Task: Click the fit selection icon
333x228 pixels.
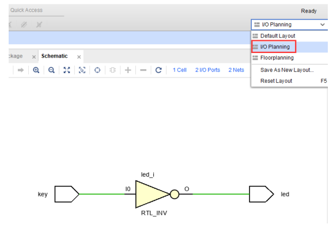Action: 82,70
